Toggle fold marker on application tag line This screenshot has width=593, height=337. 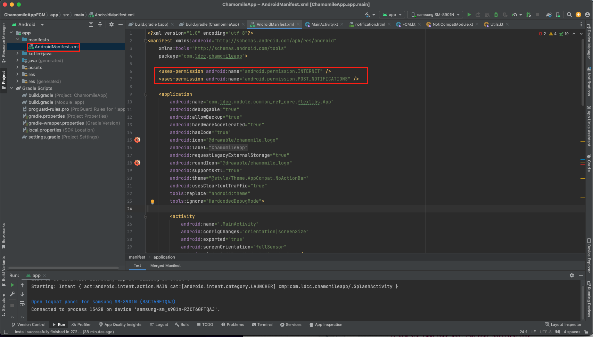146,94
